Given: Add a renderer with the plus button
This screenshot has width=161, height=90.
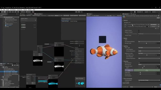Looking at the screenshot, I should pos(156,28).
